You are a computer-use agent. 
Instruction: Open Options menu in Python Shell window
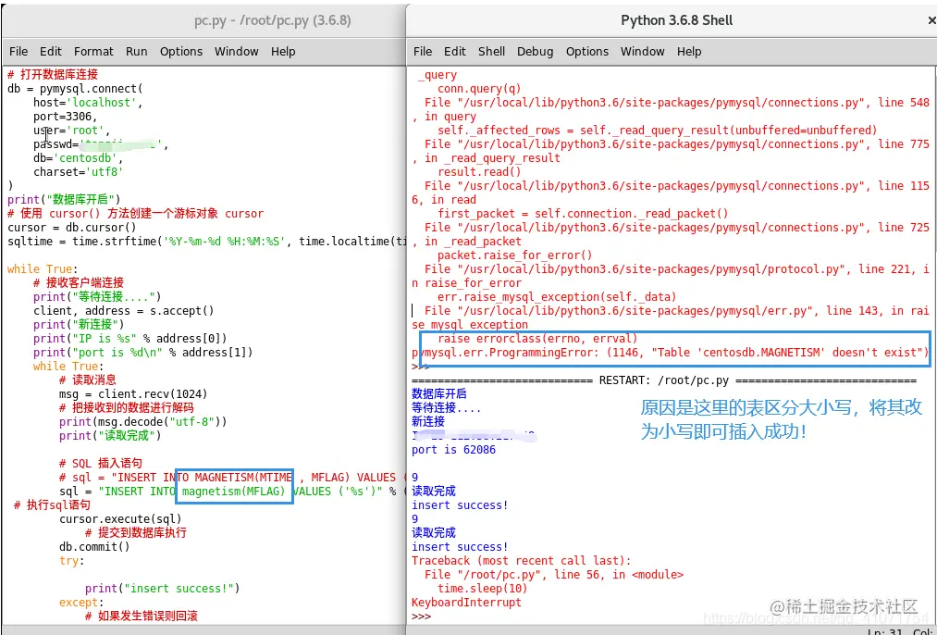(587, 52)
